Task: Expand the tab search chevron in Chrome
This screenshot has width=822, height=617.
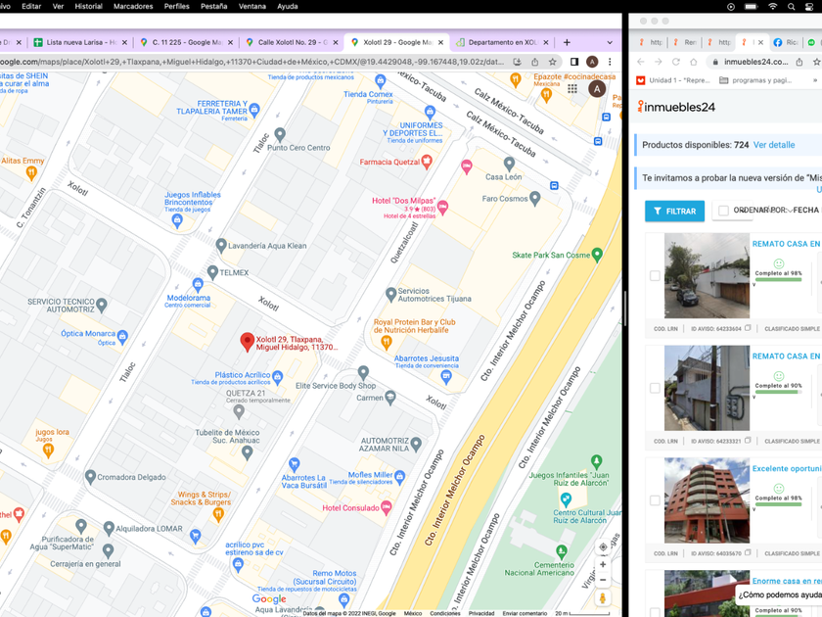Action: 610,42
